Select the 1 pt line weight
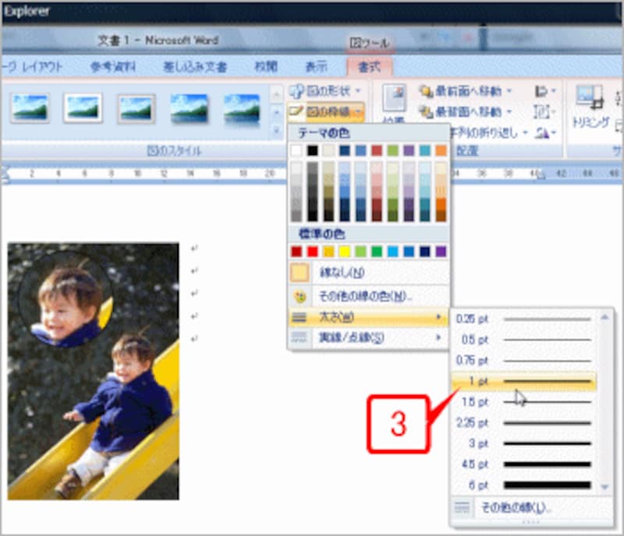This screenshot has height=536, width=624. pos(523,381)
